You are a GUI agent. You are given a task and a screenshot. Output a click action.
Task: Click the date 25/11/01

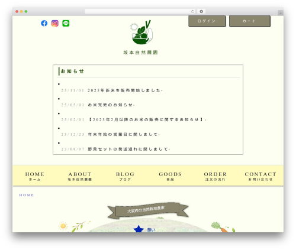[73, 90]
